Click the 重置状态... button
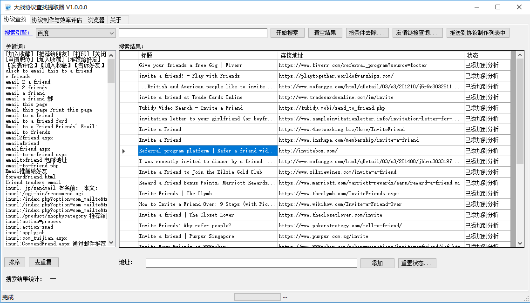 [x=417, y=263]
